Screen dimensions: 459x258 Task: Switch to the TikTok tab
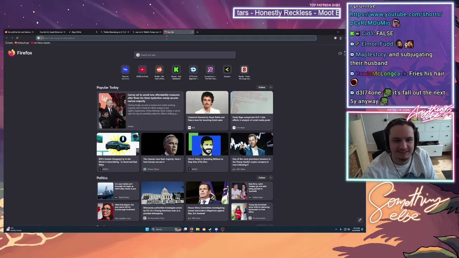(83, 32)
